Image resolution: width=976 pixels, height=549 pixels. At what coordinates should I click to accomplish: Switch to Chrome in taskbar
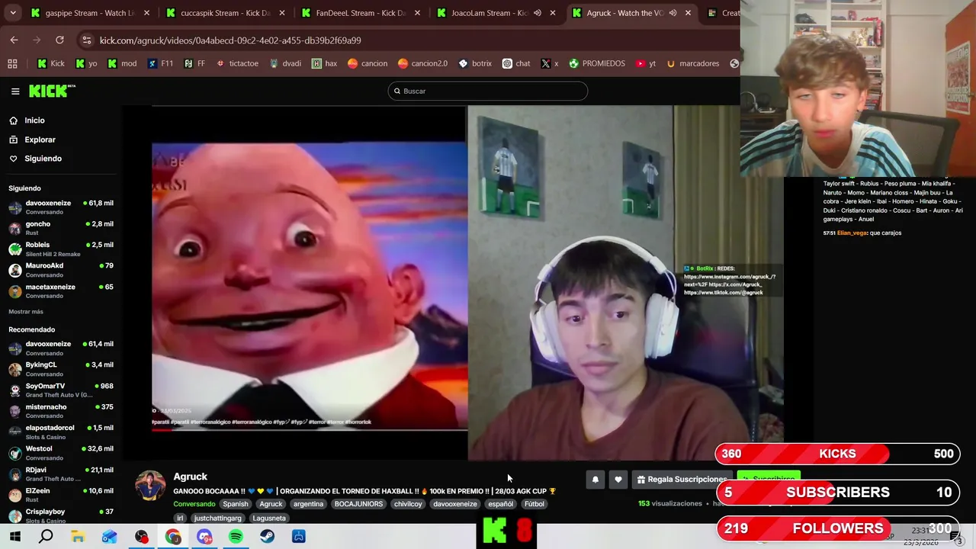pos(173,537)
